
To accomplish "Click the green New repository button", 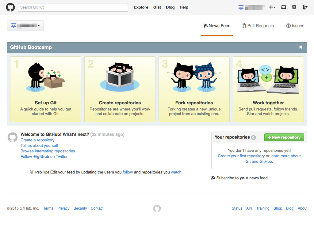I will pyautogui.click(x=284, y=137).
